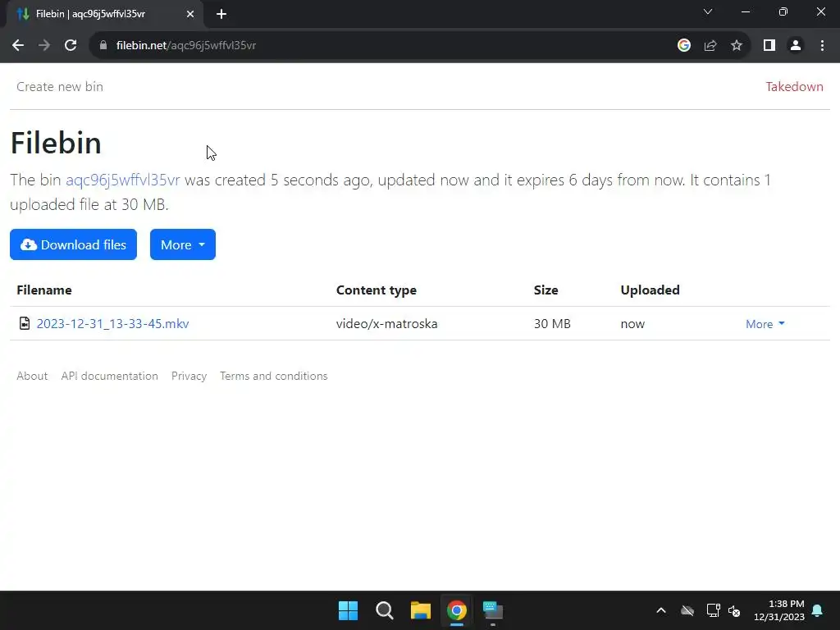Open the taskbar app beside Chrome
Screen dimensions: 840x630
point(493,610)
